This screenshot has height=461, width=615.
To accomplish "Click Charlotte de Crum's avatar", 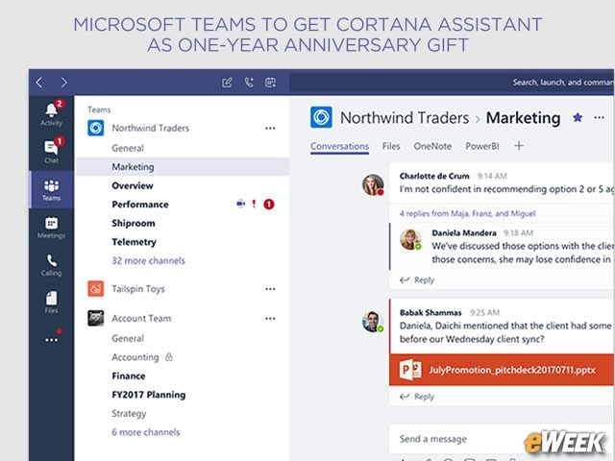I will coord(373,184).
